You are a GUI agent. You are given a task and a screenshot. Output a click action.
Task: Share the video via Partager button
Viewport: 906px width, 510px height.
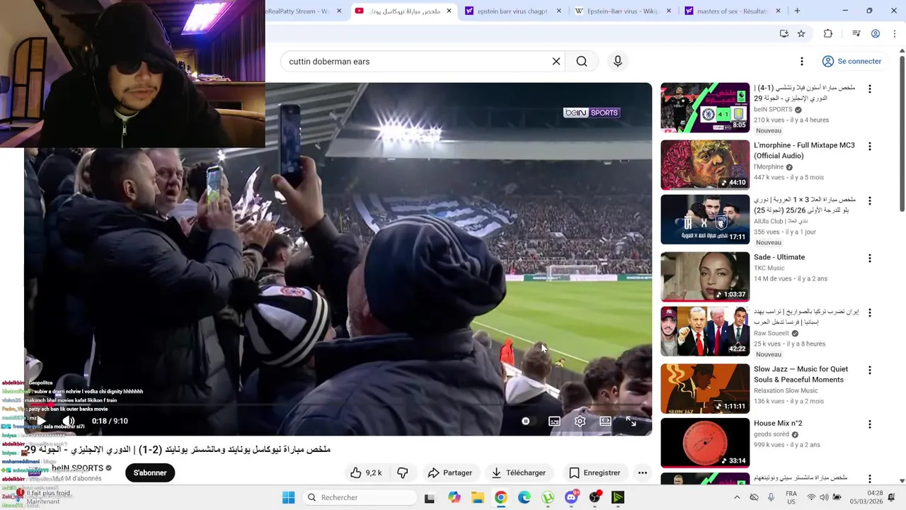click(450, 473)
